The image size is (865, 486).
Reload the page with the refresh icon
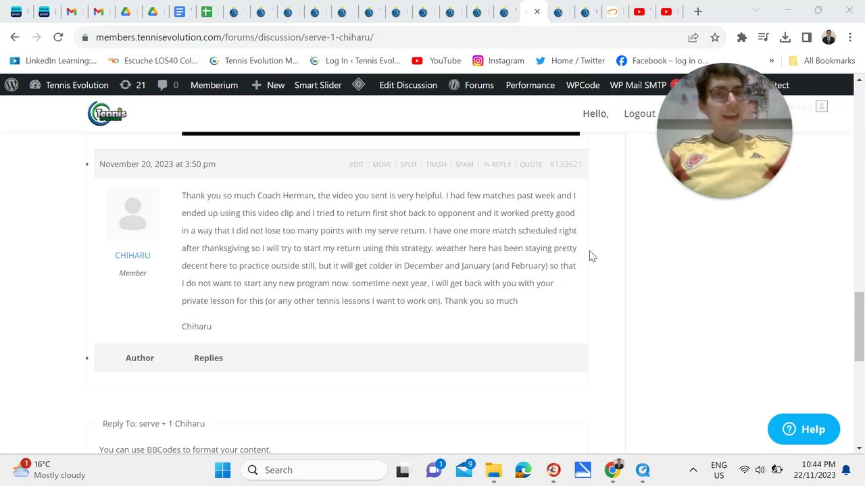[58, 37]
